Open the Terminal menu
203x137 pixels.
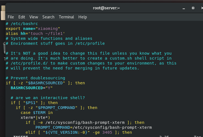pos(66,17)
